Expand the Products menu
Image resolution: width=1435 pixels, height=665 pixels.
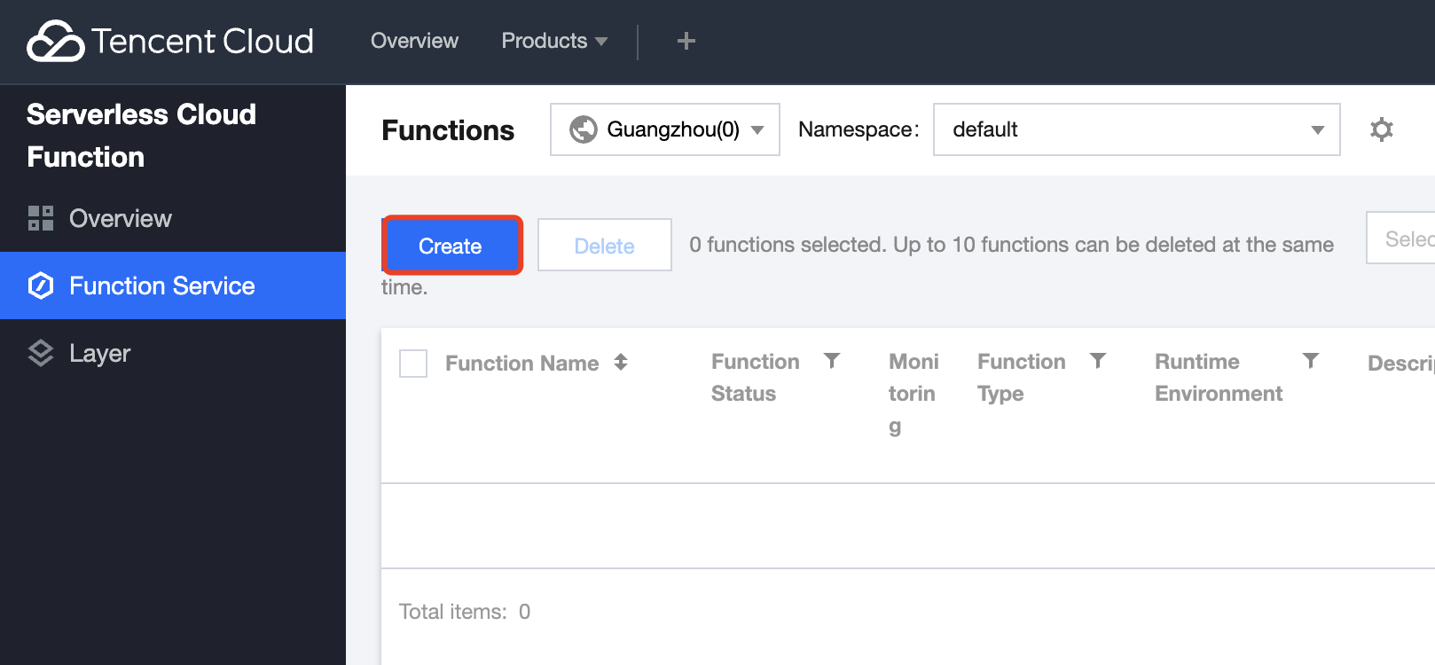(553, 41)
